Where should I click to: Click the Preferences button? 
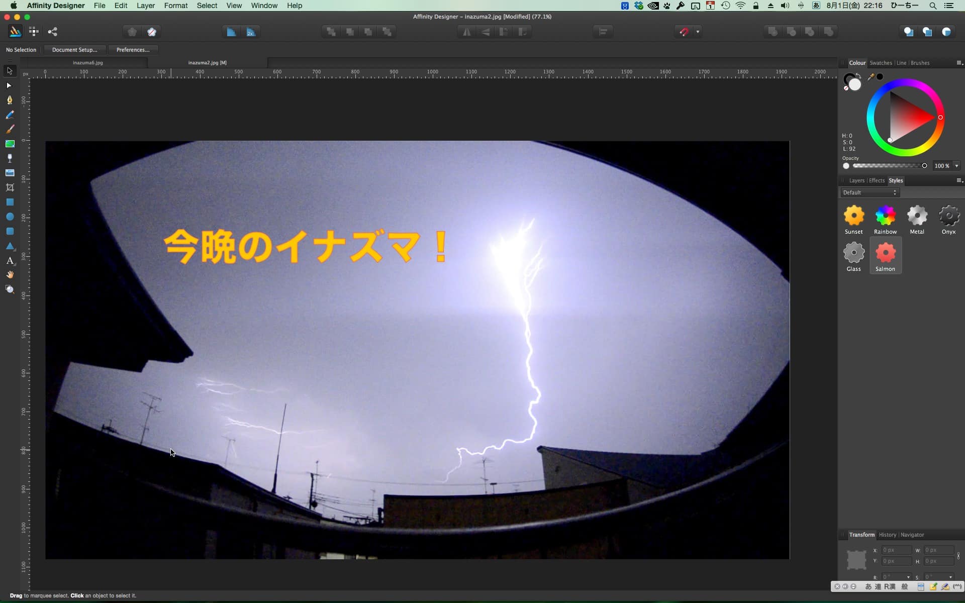[x=133, y=50]
